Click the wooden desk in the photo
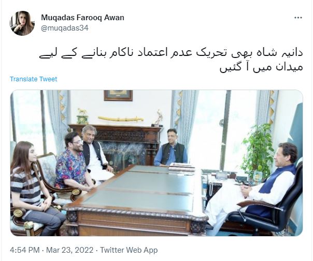The width and height of the screenshot is (313, 261). coord(134,200)
